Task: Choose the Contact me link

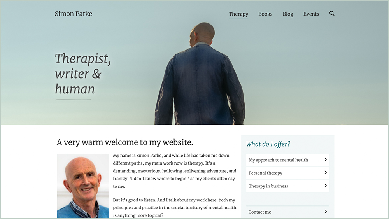Action: 287,212
